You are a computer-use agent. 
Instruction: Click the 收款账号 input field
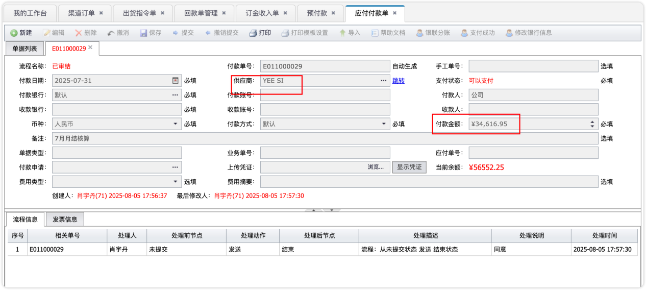325,109
